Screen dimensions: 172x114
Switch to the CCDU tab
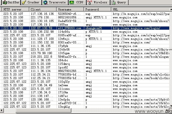(77, 2)
